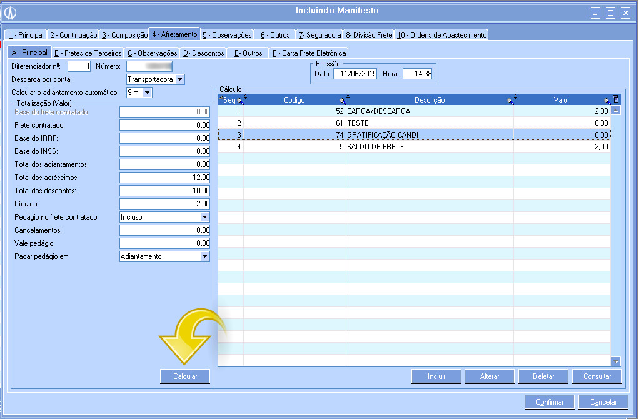
Task: Expand 'Calcular o adiantamento automático' dropdown
Action: (x=147, y=93)
